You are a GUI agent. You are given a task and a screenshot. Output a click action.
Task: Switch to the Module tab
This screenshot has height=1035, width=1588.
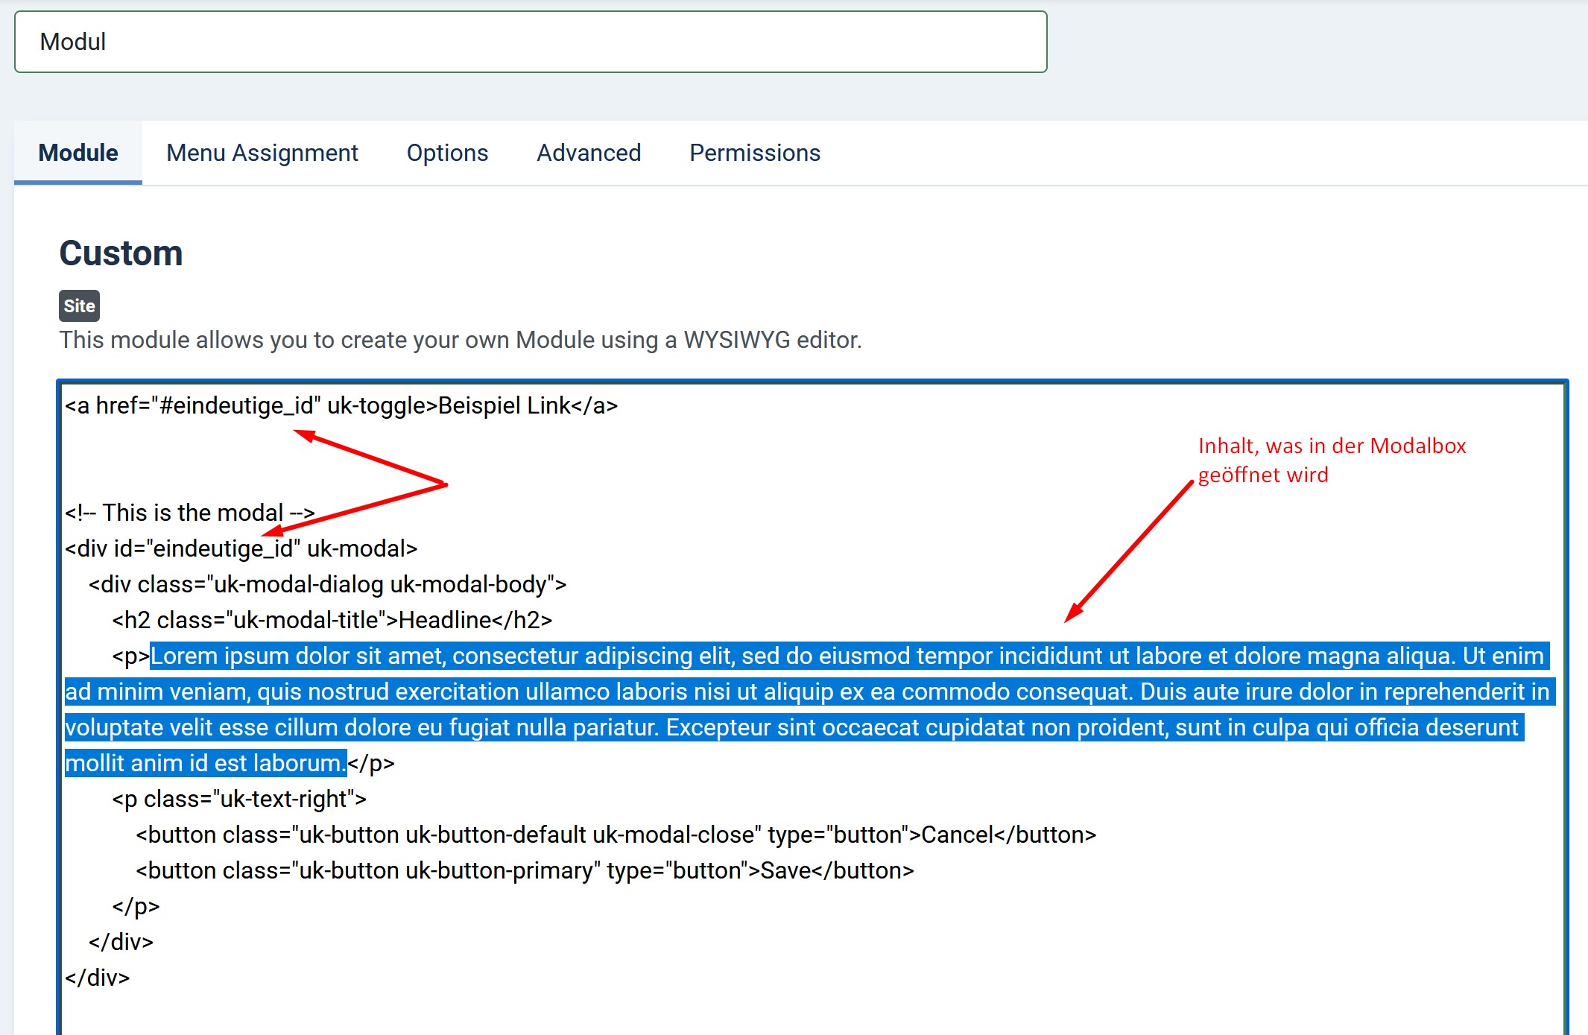tap(78, 153)
